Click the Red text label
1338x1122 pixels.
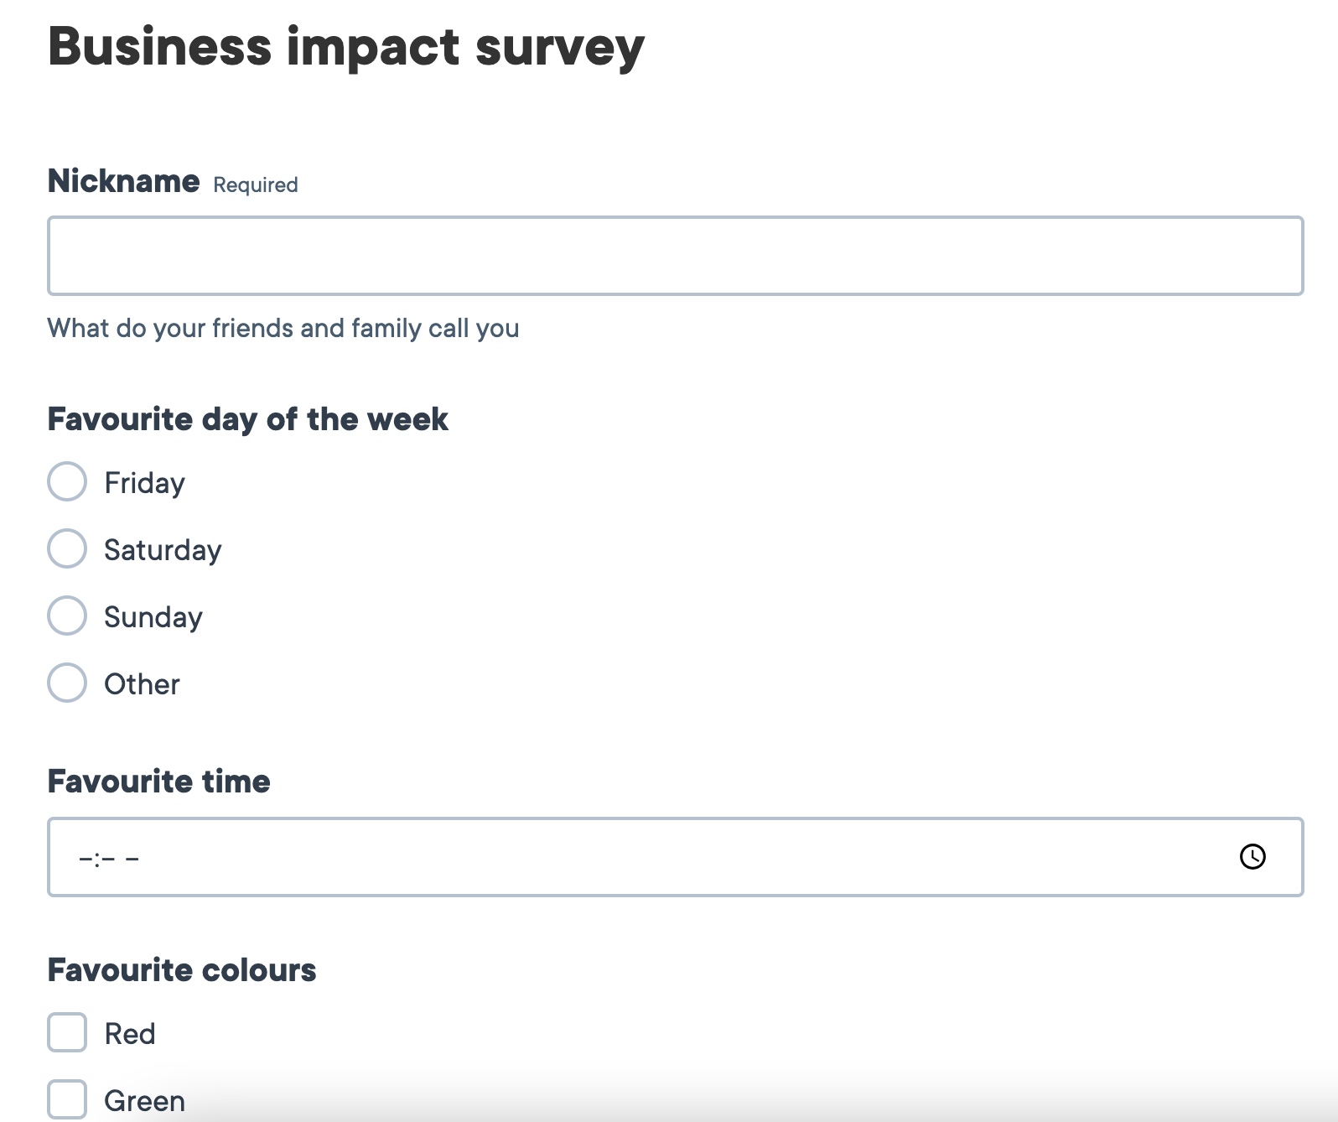tap(130, 1034)
